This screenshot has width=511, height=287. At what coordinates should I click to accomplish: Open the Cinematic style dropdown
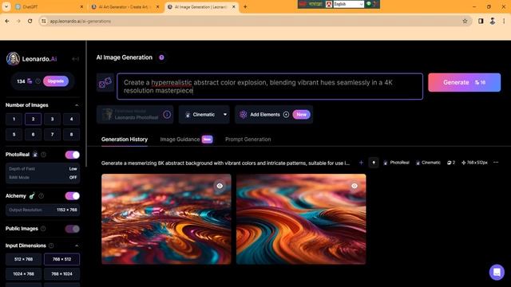(x=204, y=115)
